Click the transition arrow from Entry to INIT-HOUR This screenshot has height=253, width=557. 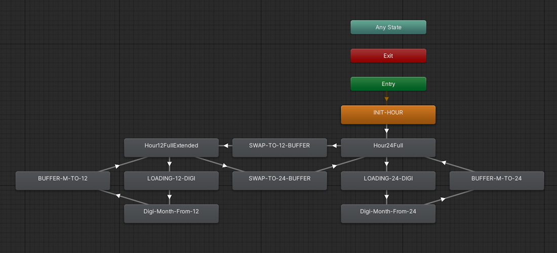tap(386, 99)
